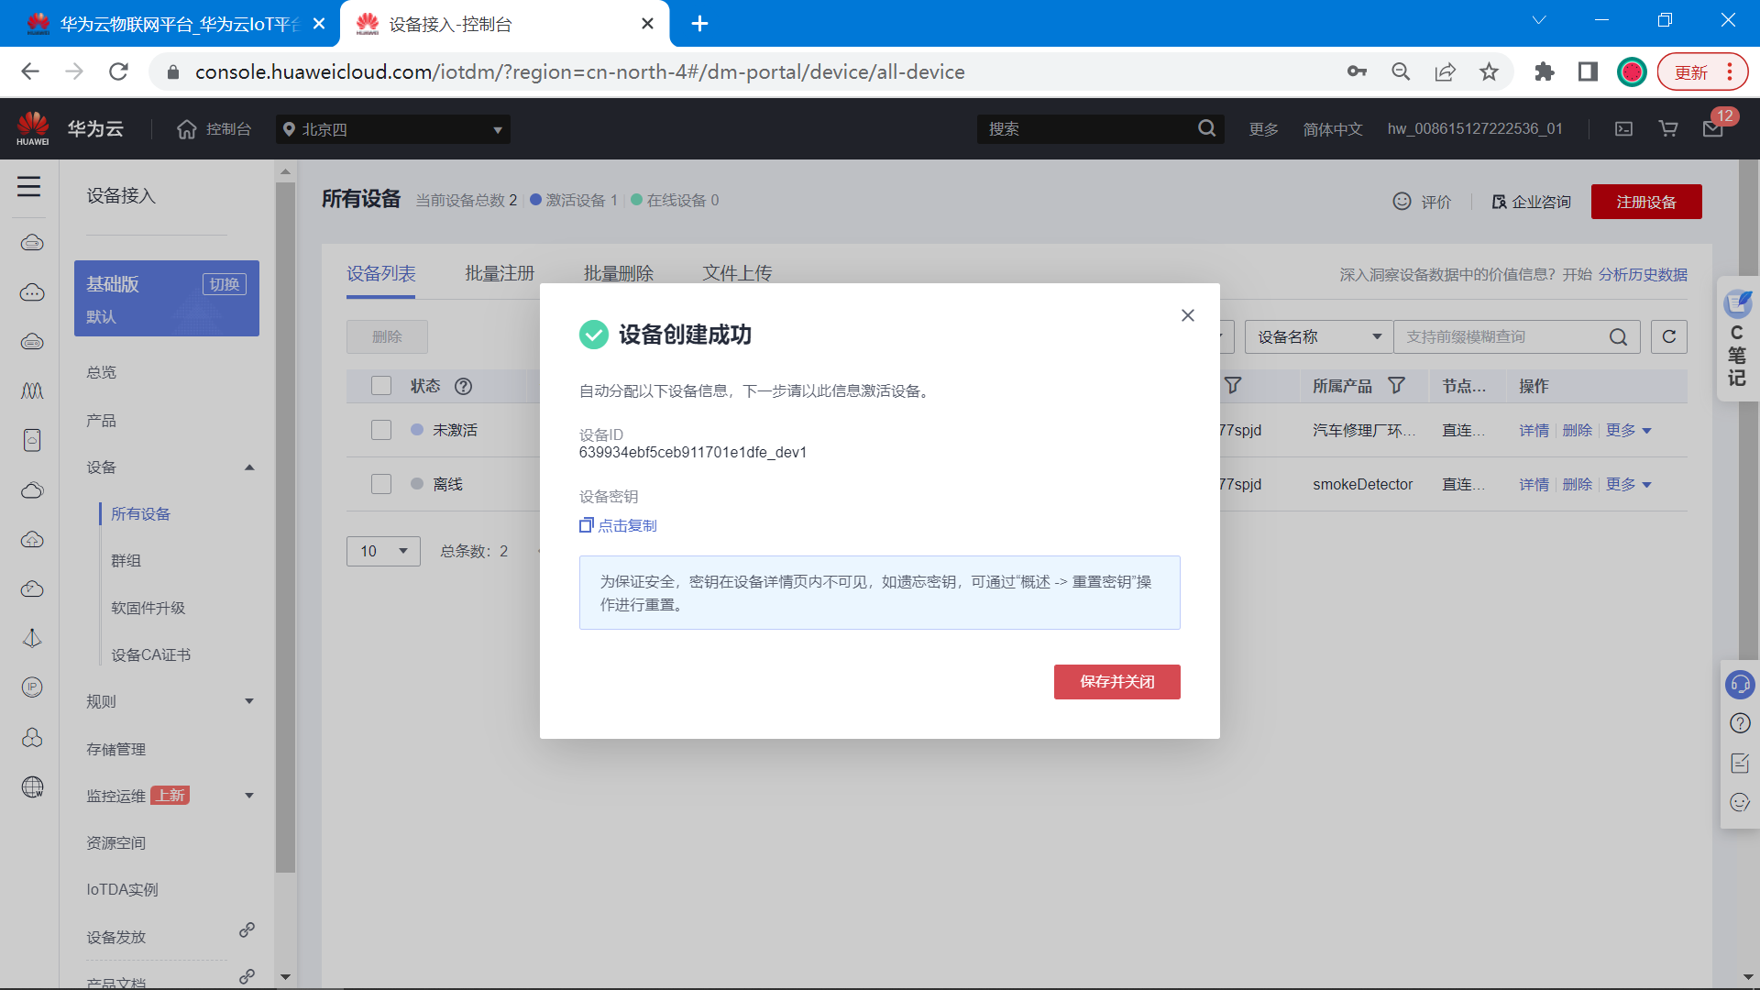The image size is (1760, 990).
Task: Click the sidebar vertical scrollbar
Action: click(x=285, y=527)
